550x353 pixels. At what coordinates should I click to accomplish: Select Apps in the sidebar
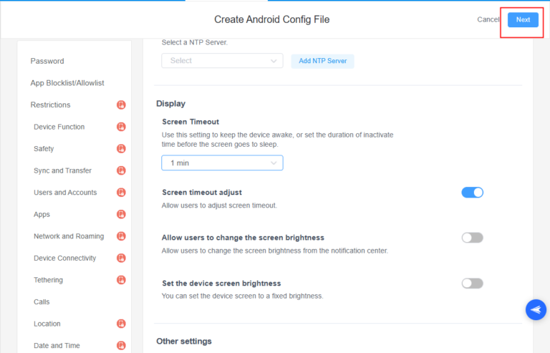[42, 215]
